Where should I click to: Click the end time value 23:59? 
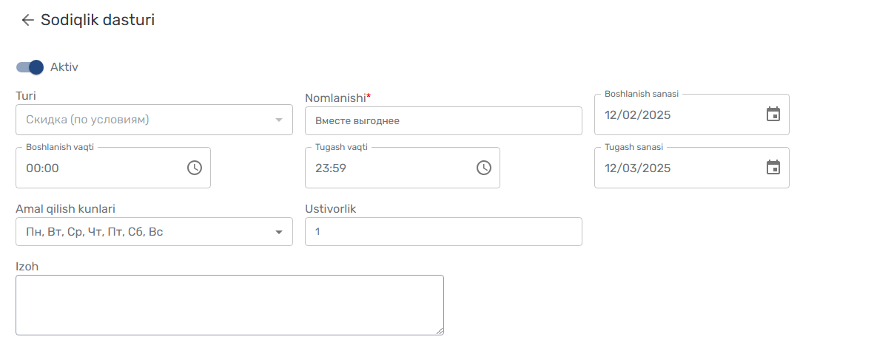point(331,168)
